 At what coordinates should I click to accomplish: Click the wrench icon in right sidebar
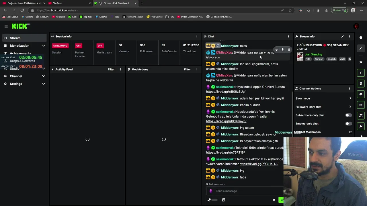point(361,126)
